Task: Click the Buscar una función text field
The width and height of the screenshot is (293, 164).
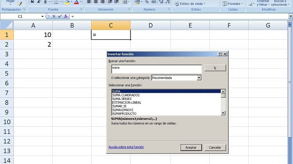Action: pyautogui.click(x=157, y=69)
